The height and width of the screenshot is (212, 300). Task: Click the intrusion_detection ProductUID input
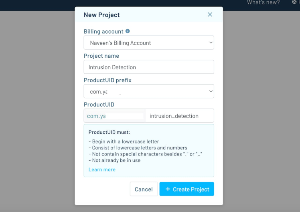pos(179,116)
